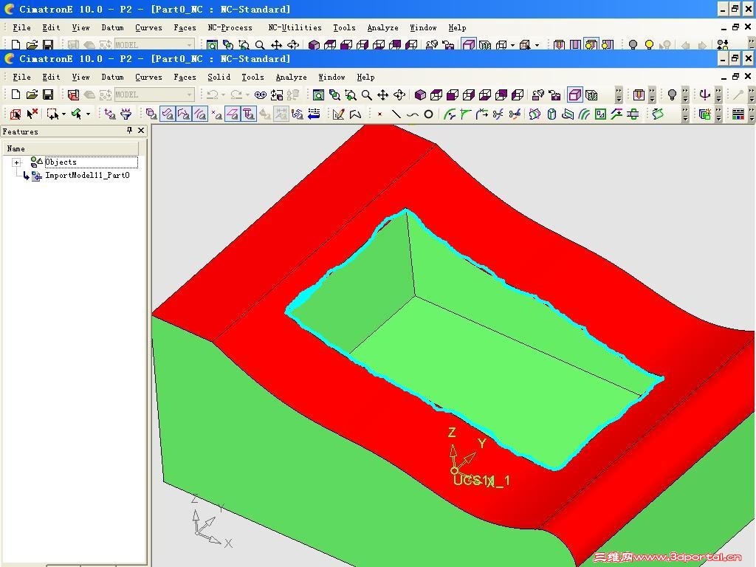This screenshot has width=756, height=567.
Task: Activate the Rotate view tool
Action: pyautogui.click(x=399, y=95)
